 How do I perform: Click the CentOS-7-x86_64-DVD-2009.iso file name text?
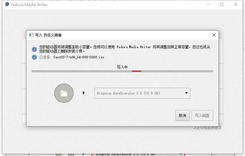tap(79, 57)
